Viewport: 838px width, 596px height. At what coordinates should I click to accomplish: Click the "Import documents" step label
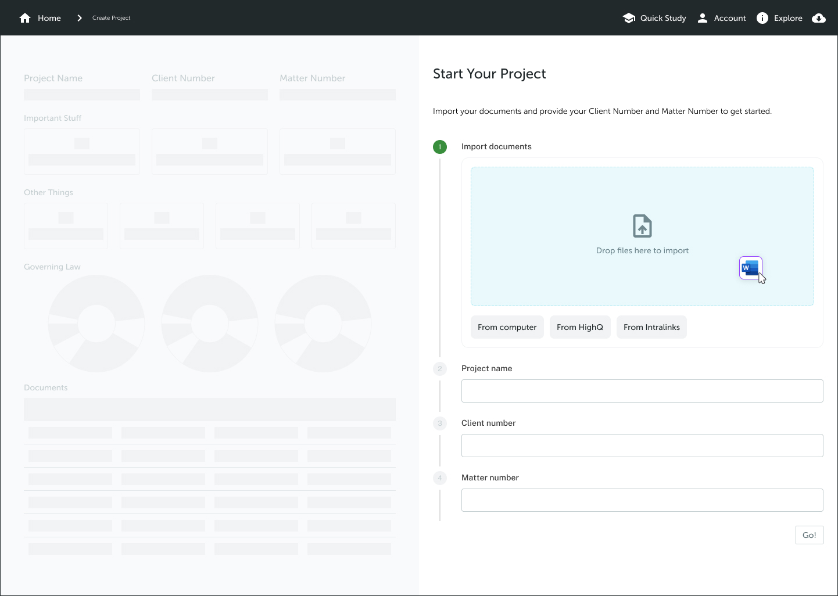(x=496, y=146)
